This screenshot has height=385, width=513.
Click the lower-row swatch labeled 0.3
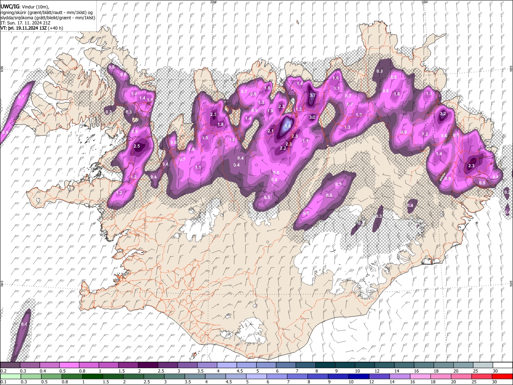pos(30,376)
